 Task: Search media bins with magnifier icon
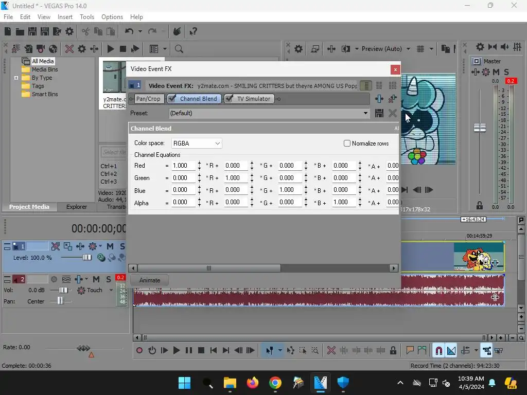click(x=179, y=49)
